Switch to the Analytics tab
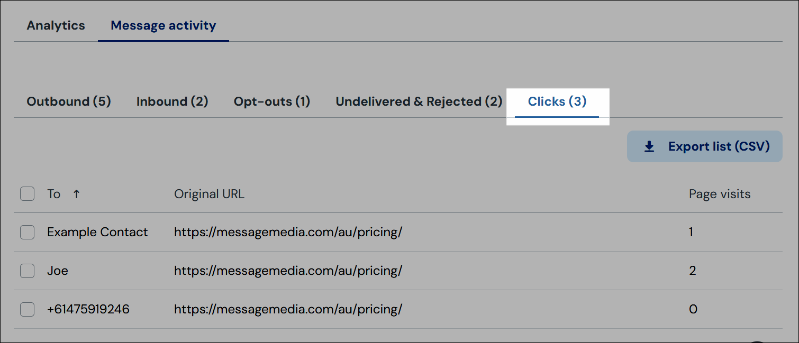799x343 pixels. pos(56,25)
